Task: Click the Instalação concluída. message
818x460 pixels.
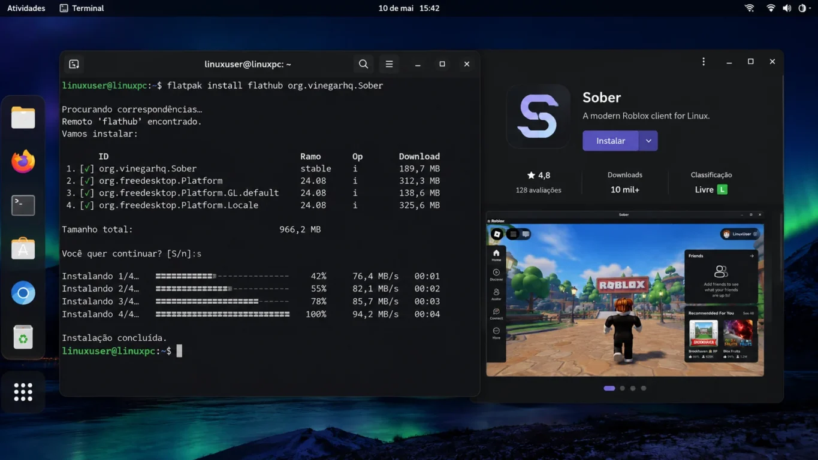Action: [x=114, y=338]
